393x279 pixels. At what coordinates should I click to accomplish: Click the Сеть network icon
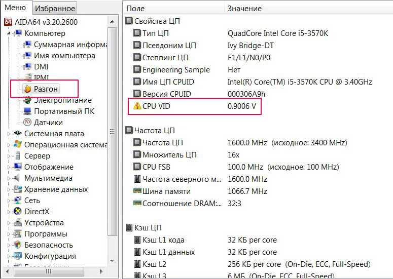click(18, 200)
